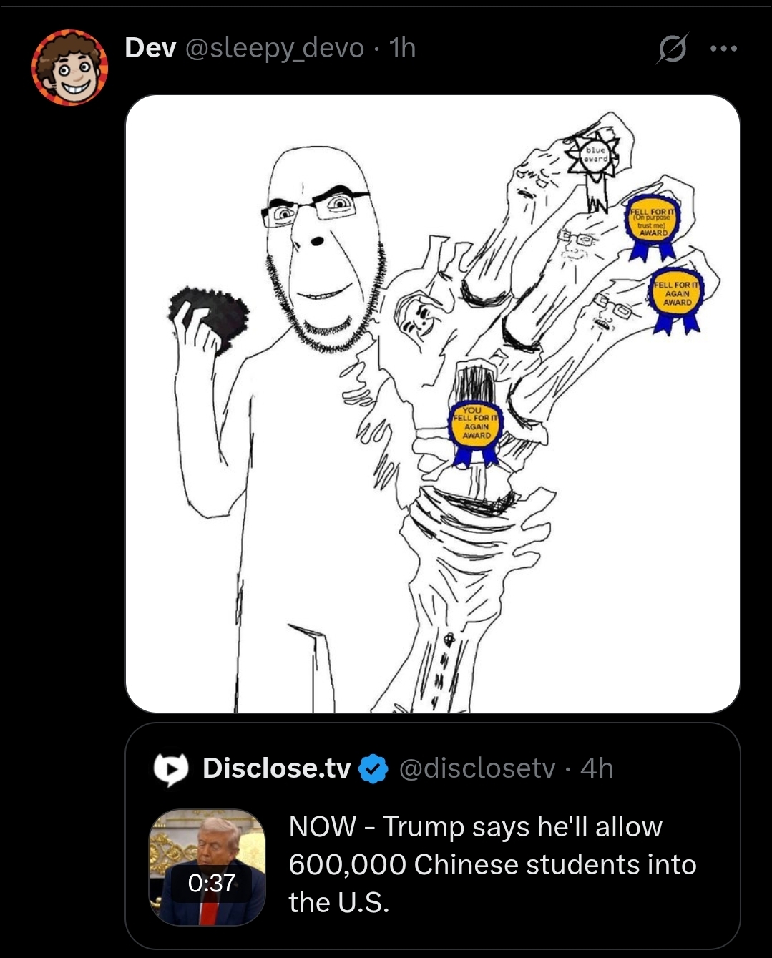The image size is (772, 958).
Task: Click the Disclose.tv account name
Action: click(x=277, y=768)
